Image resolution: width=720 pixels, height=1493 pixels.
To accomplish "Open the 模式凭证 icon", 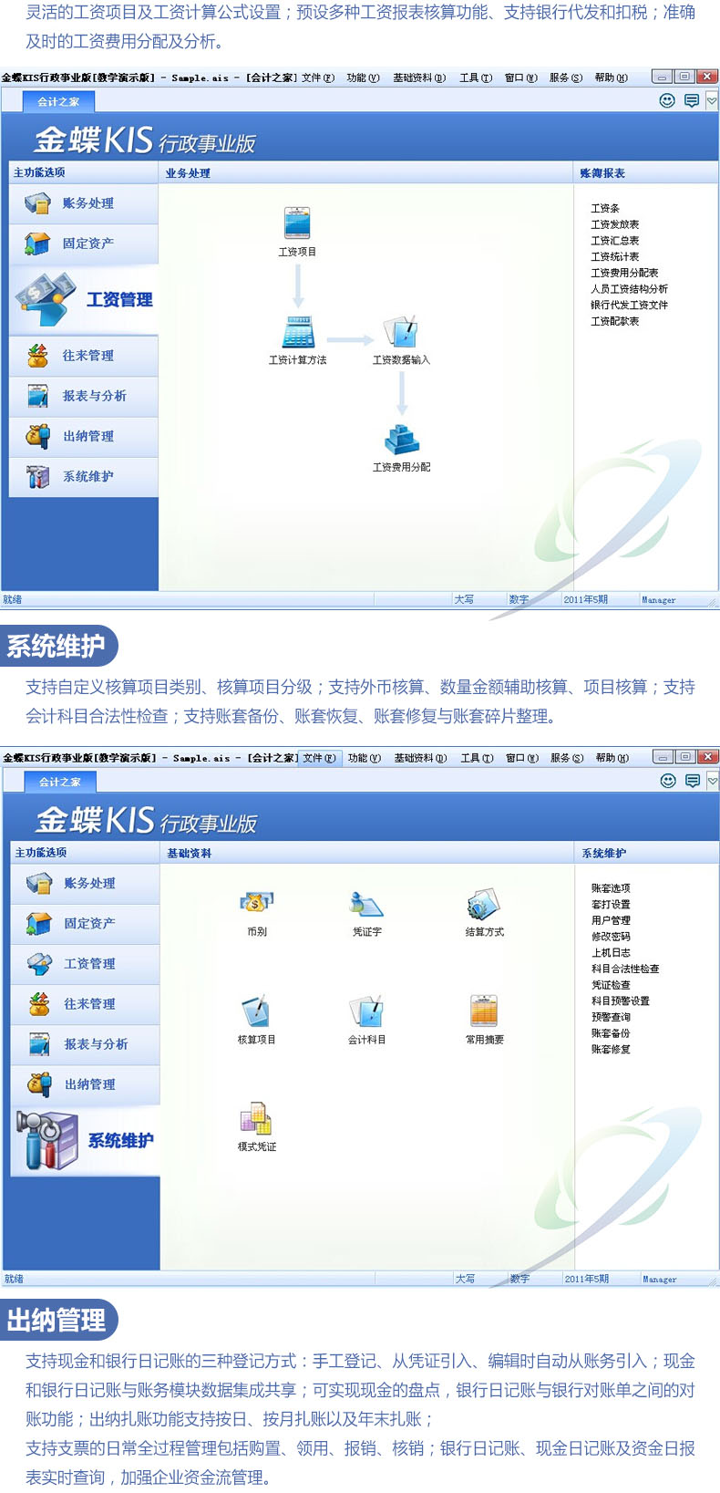I will pos(256,1119).
